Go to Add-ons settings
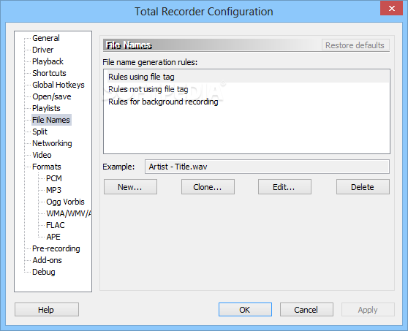408x331 pixels. point(47,261)
